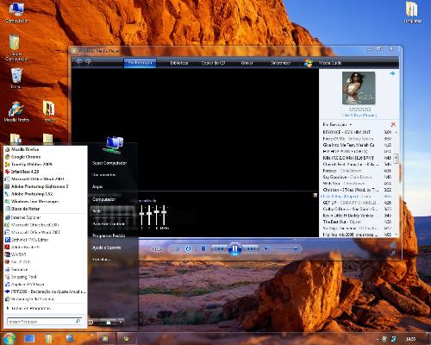Open the Gravar tab

tap(247, 63)
